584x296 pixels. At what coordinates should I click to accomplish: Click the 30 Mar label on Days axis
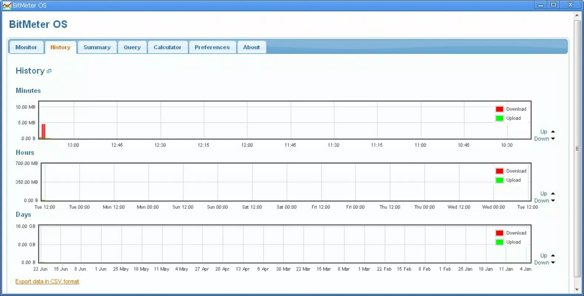pyautogui.click(x=283, y=269)
